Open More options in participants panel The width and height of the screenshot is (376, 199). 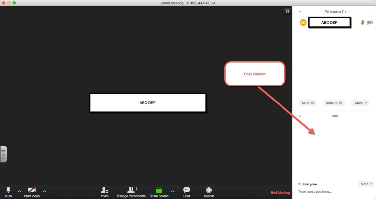click(x=360, y=103)
